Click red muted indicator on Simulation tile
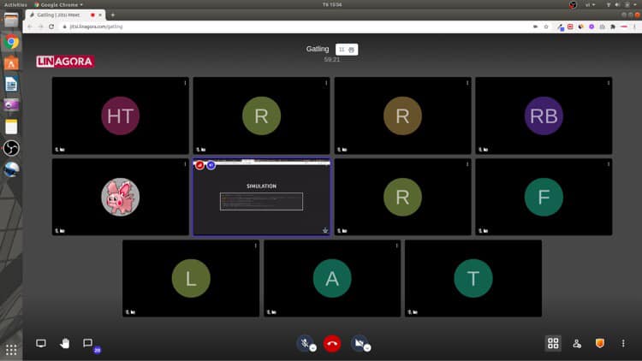The width and height of the screenshot is (642, 361). click(x=199, y=165)
